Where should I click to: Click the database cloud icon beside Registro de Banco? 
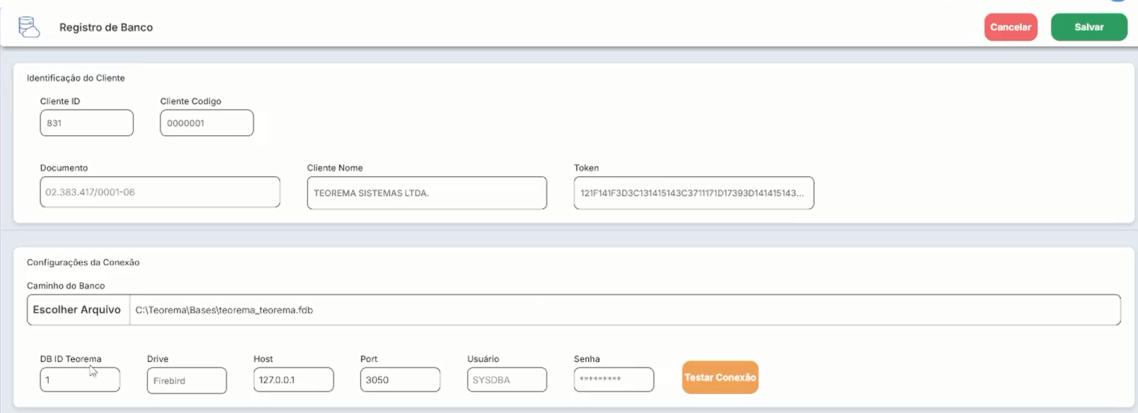coord(29,27)
